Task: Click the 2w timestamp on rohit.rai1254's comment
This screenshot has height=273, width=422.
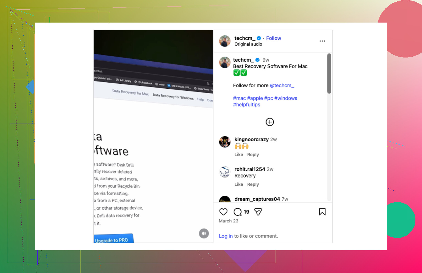Action: click(x=270, y=169)
